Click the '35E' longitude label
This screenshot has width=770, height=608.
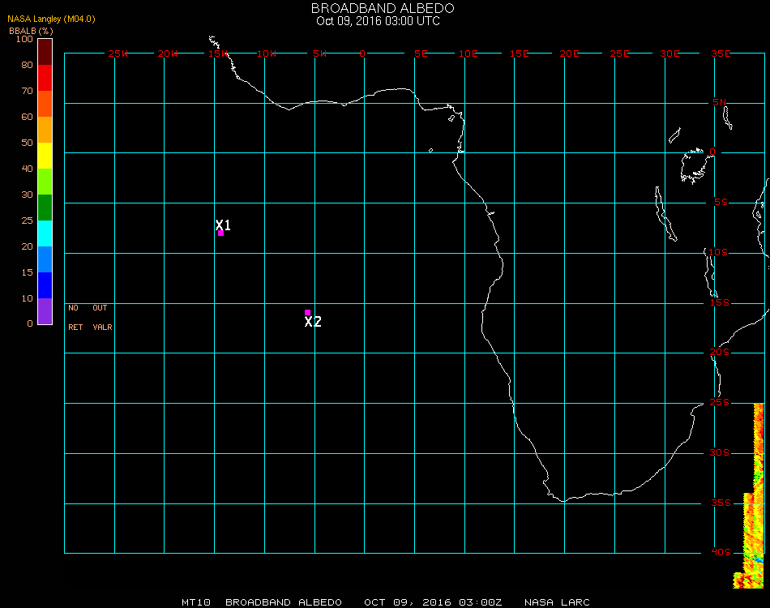click(x=721, y=54)
